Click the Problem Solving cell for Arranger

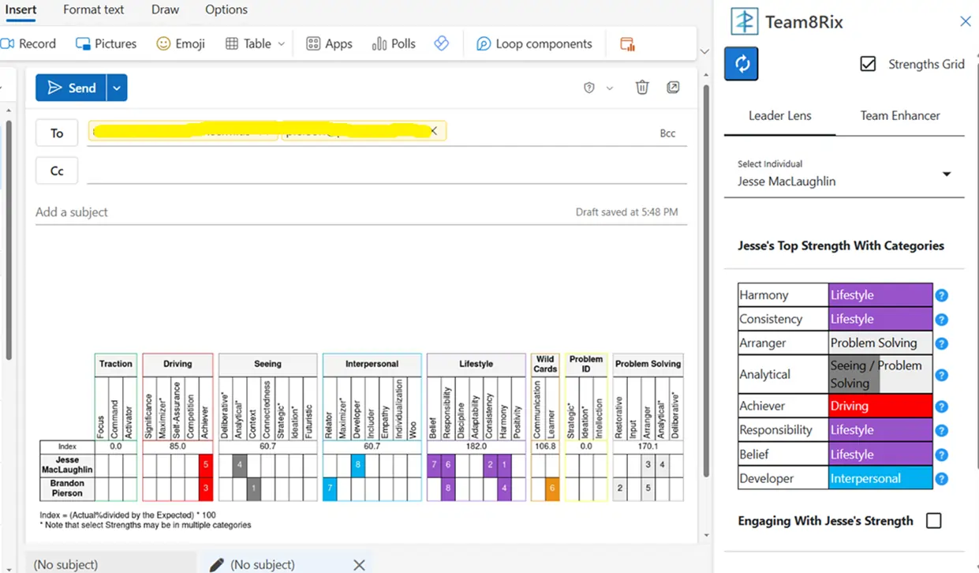point(880,343)
